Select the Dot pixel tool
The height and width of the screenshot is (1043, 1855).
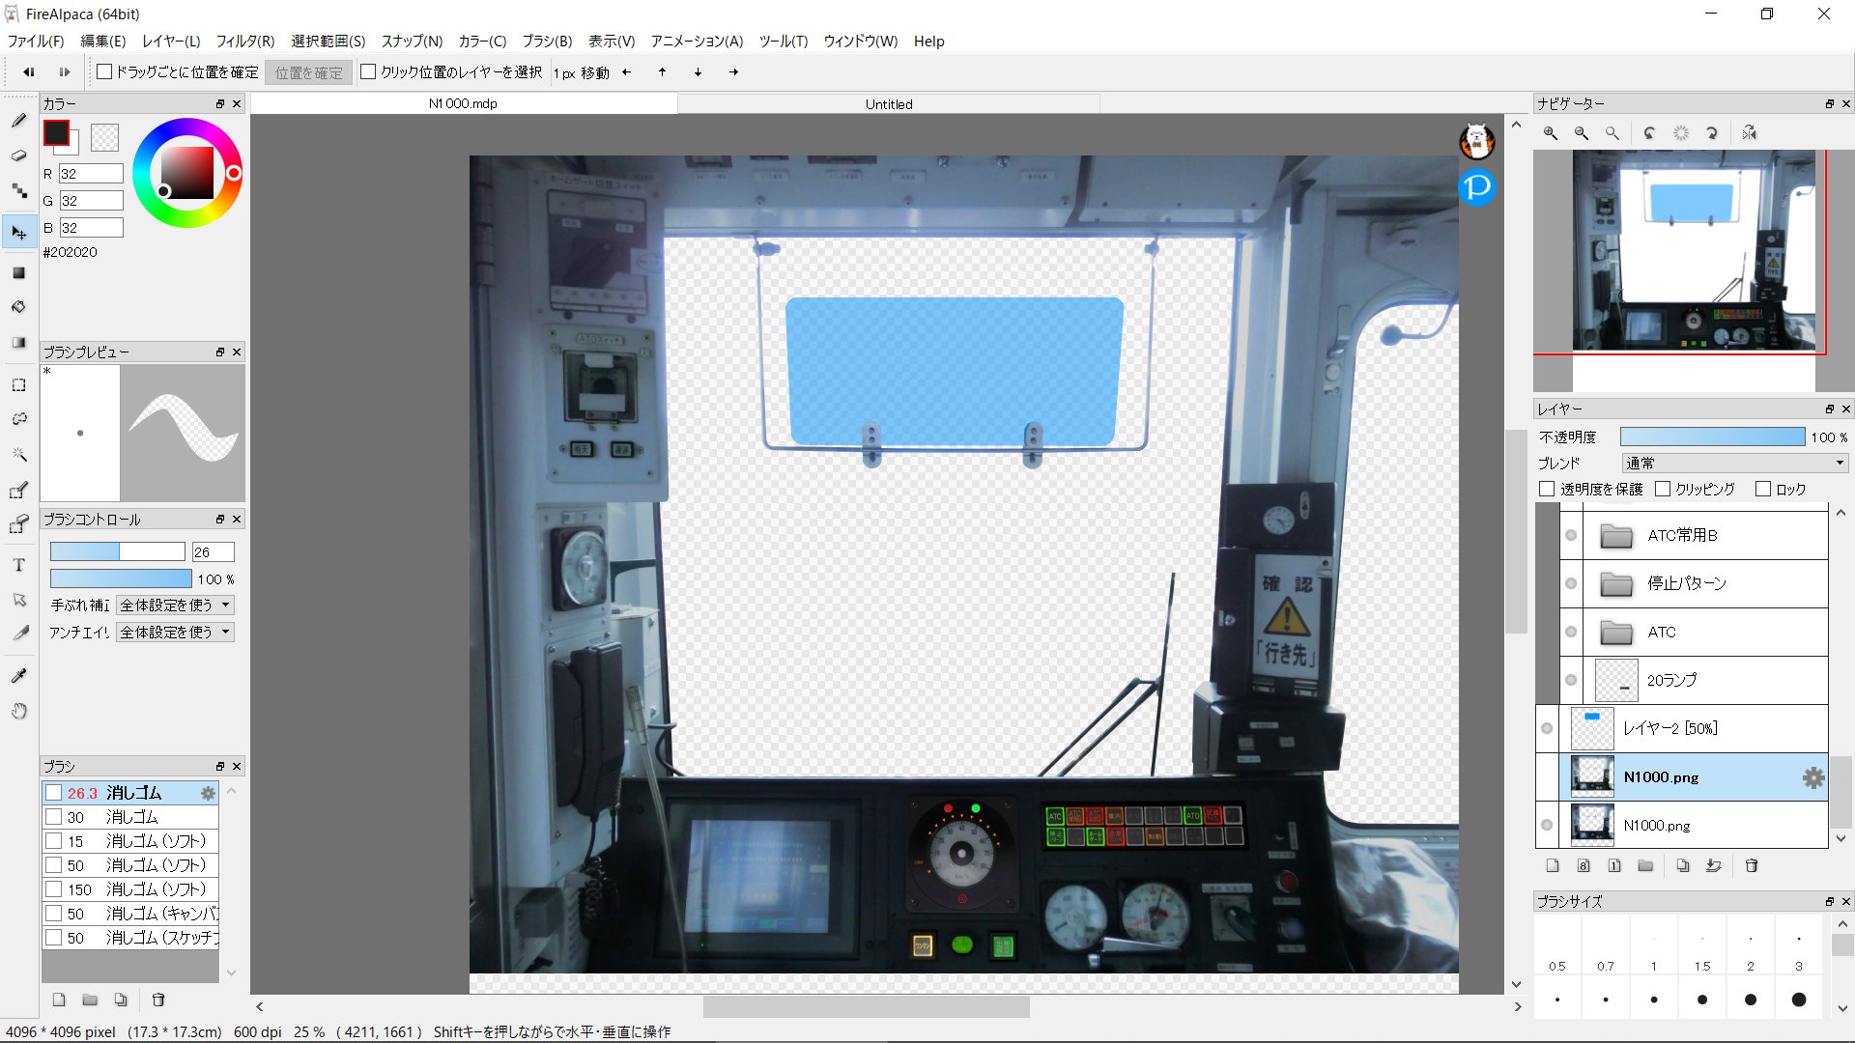click(x=18, y=190)
